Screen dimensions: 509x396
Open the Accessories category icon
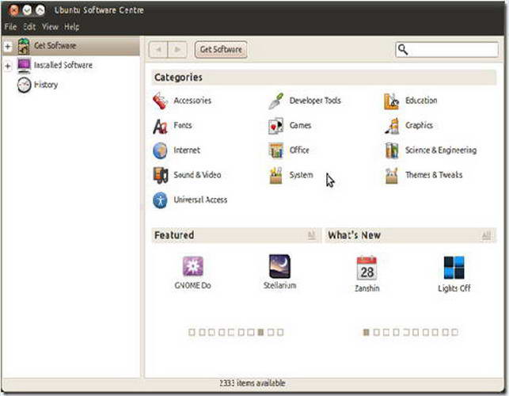click(160, 101)
